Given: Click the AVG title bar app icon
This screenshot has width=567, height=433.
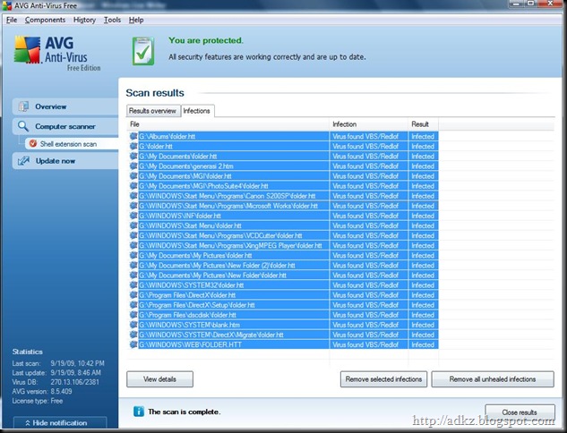Looking at the screenshot, I should coord(6,5).
